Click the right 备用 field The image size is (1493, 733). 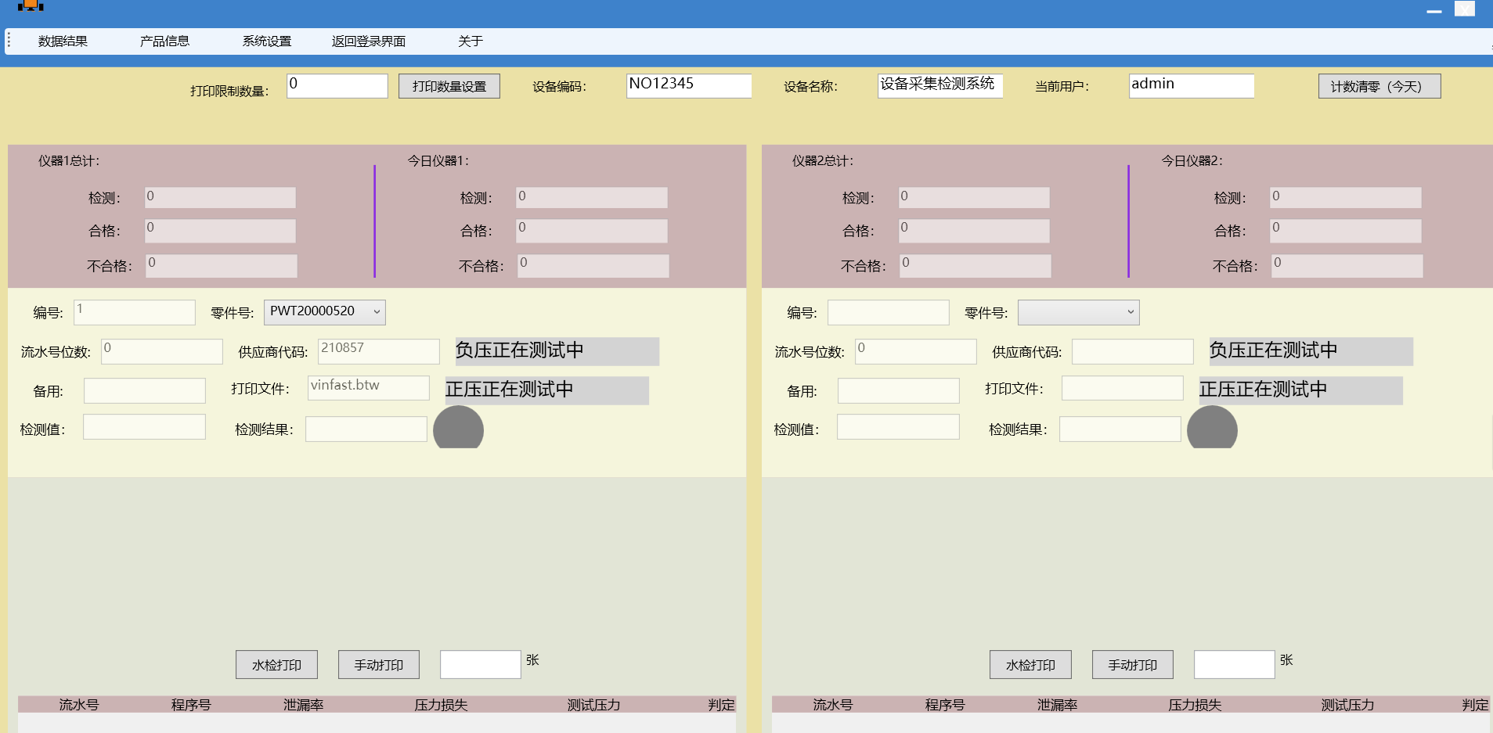(x=899, y=390)
